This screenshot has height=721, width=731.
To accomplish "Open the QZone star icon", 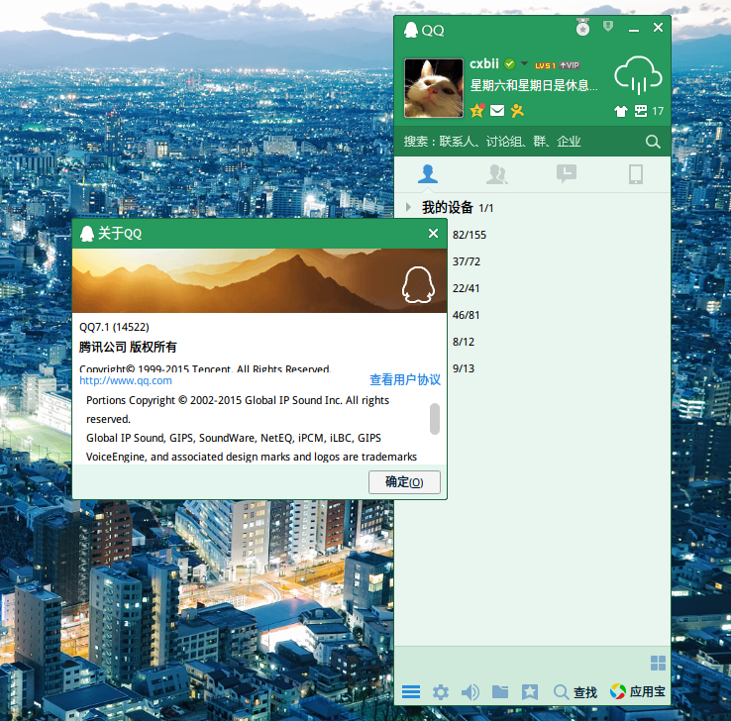I will click(x=477, y=110).
